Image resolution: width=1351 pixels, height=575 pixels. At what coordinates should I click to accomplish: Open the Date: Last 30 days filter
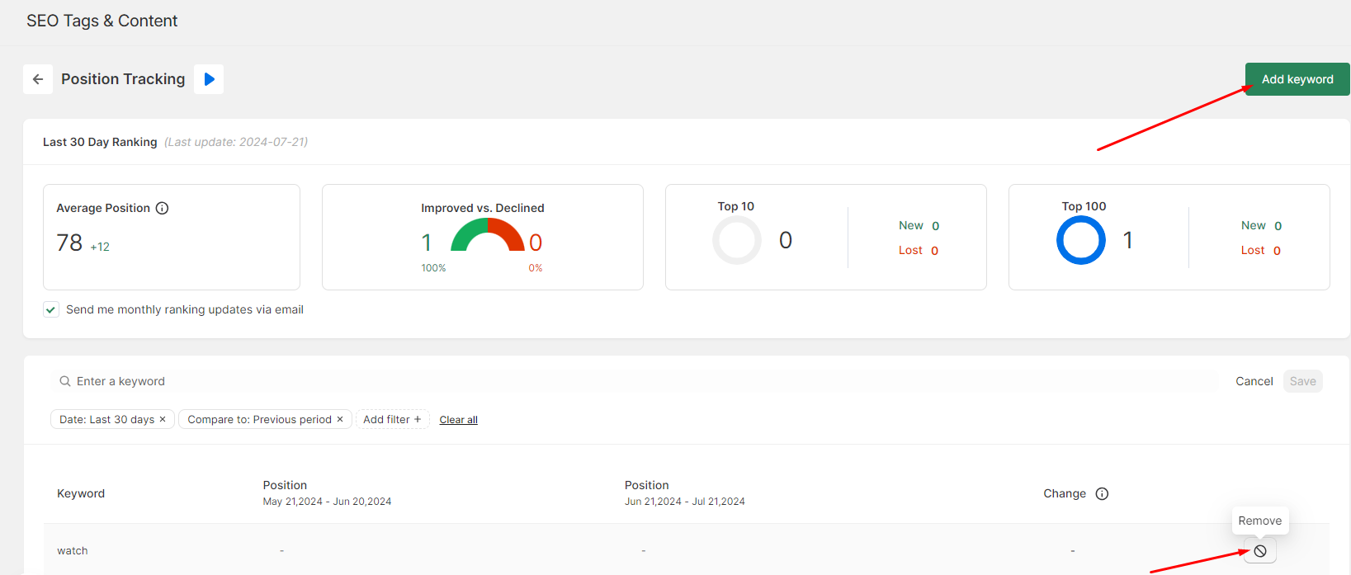[x=106, y=419]
